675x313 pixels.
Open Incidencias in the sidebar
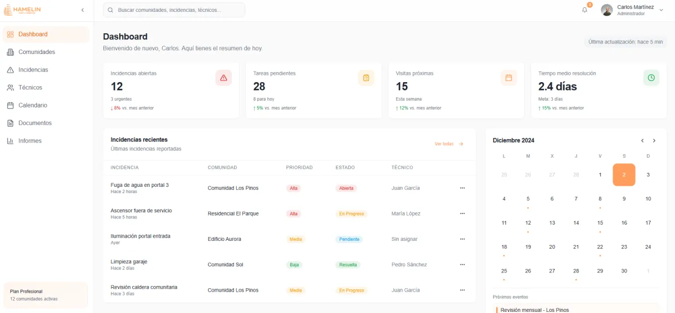point(46,70)
